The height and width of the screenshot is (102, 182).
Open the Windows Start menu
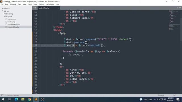pos(3,99)
